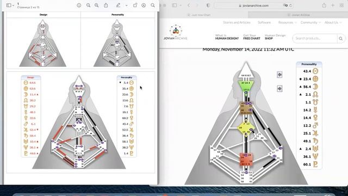Show Safari tab overview
348x196 pixels.
coord(341,5)
